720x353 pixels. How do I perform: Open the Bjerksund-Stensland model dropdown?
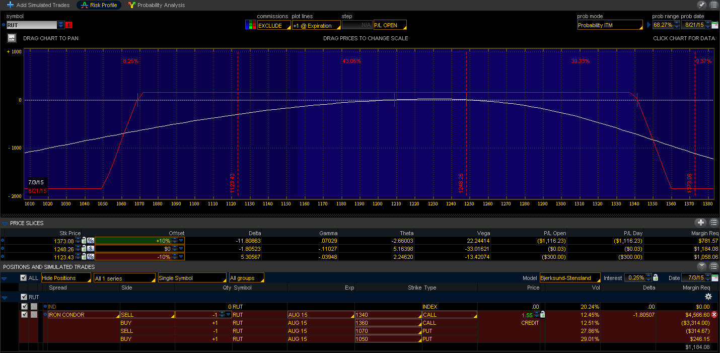569,277
